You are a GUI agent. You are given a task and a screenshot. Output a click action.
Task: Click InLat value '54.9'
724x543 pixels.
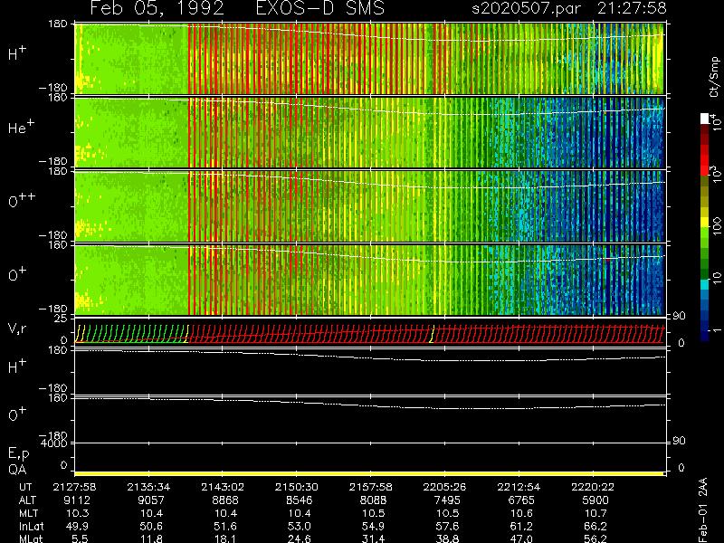point(374,526)
